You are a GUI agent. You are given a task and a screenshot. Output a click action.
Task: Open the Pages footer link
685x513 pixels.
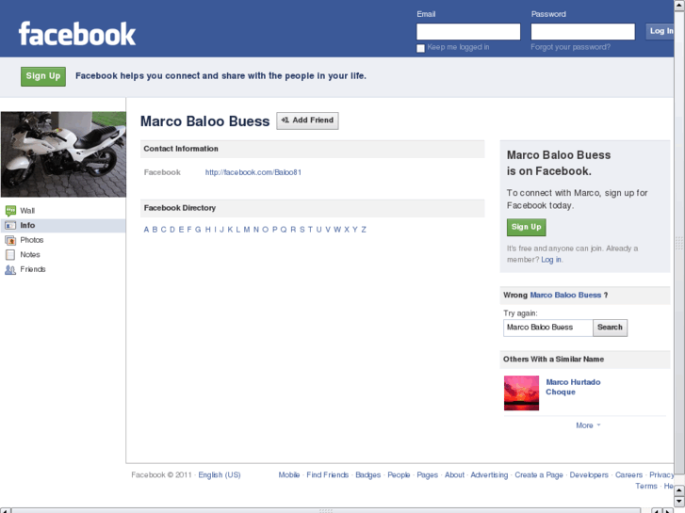pos(427,475)
